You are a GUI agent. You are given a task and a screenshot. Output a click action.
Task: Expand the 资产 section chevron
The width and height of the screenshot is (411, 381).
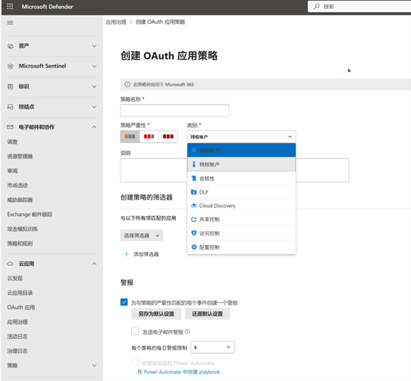pos(94,46)
